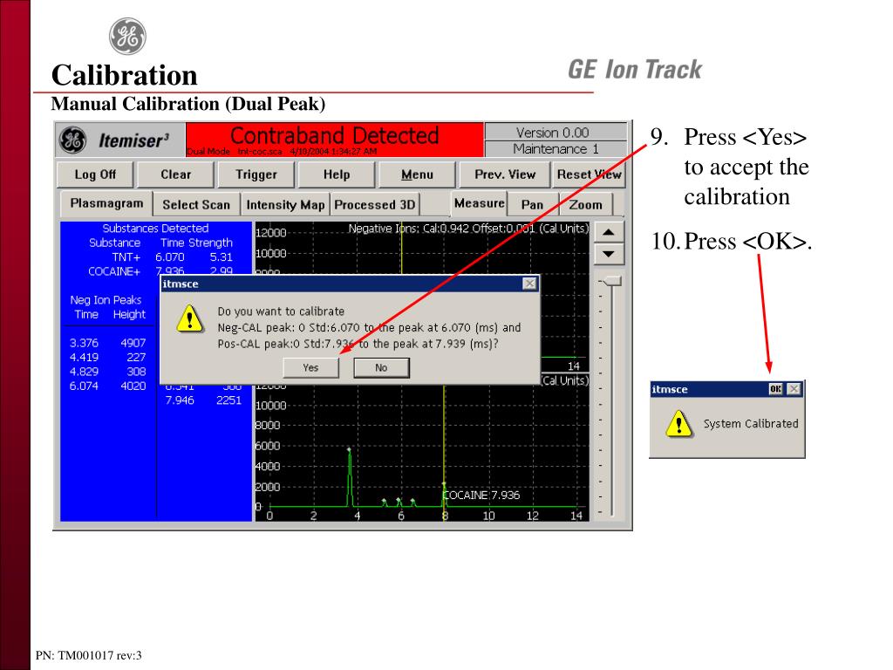
Task: Click the COCAINE 7.936 peak label
Action: tap(481, 496)
